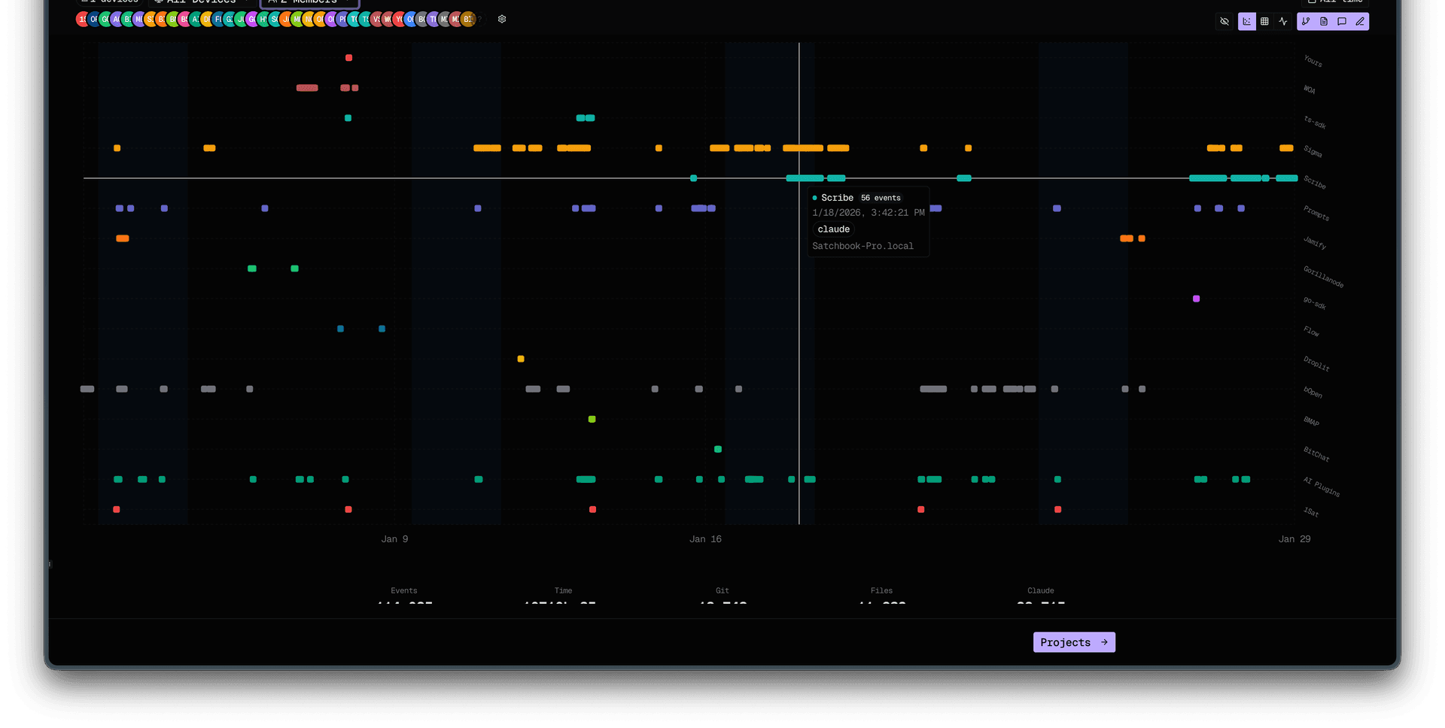
Task: Switch to the grid view icon
Action: [x=1265, y=21]
